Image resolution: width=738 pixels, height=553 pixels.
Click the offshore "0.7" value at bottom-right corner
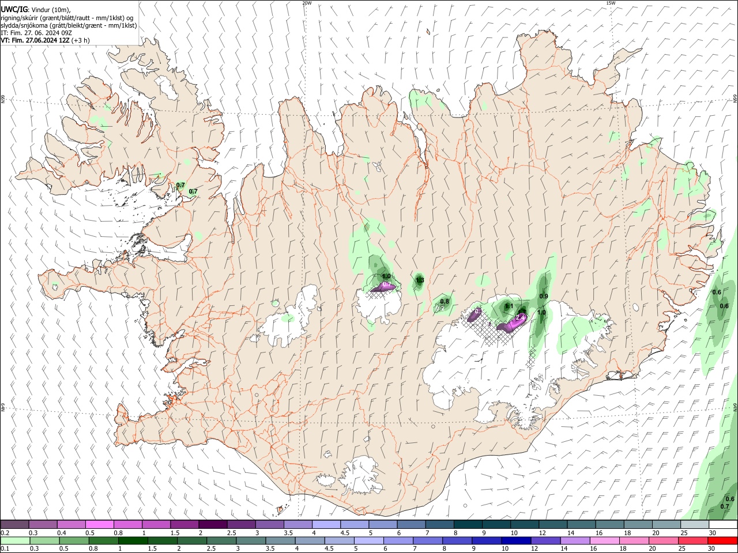[x=724, y=506]
